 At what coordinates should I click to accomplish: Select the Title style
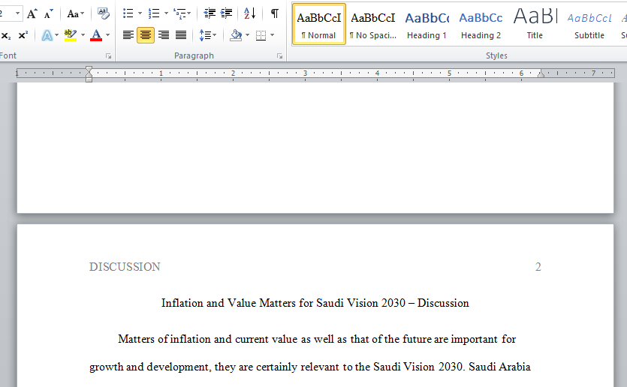pyautogui.click(x=535, y=25)
